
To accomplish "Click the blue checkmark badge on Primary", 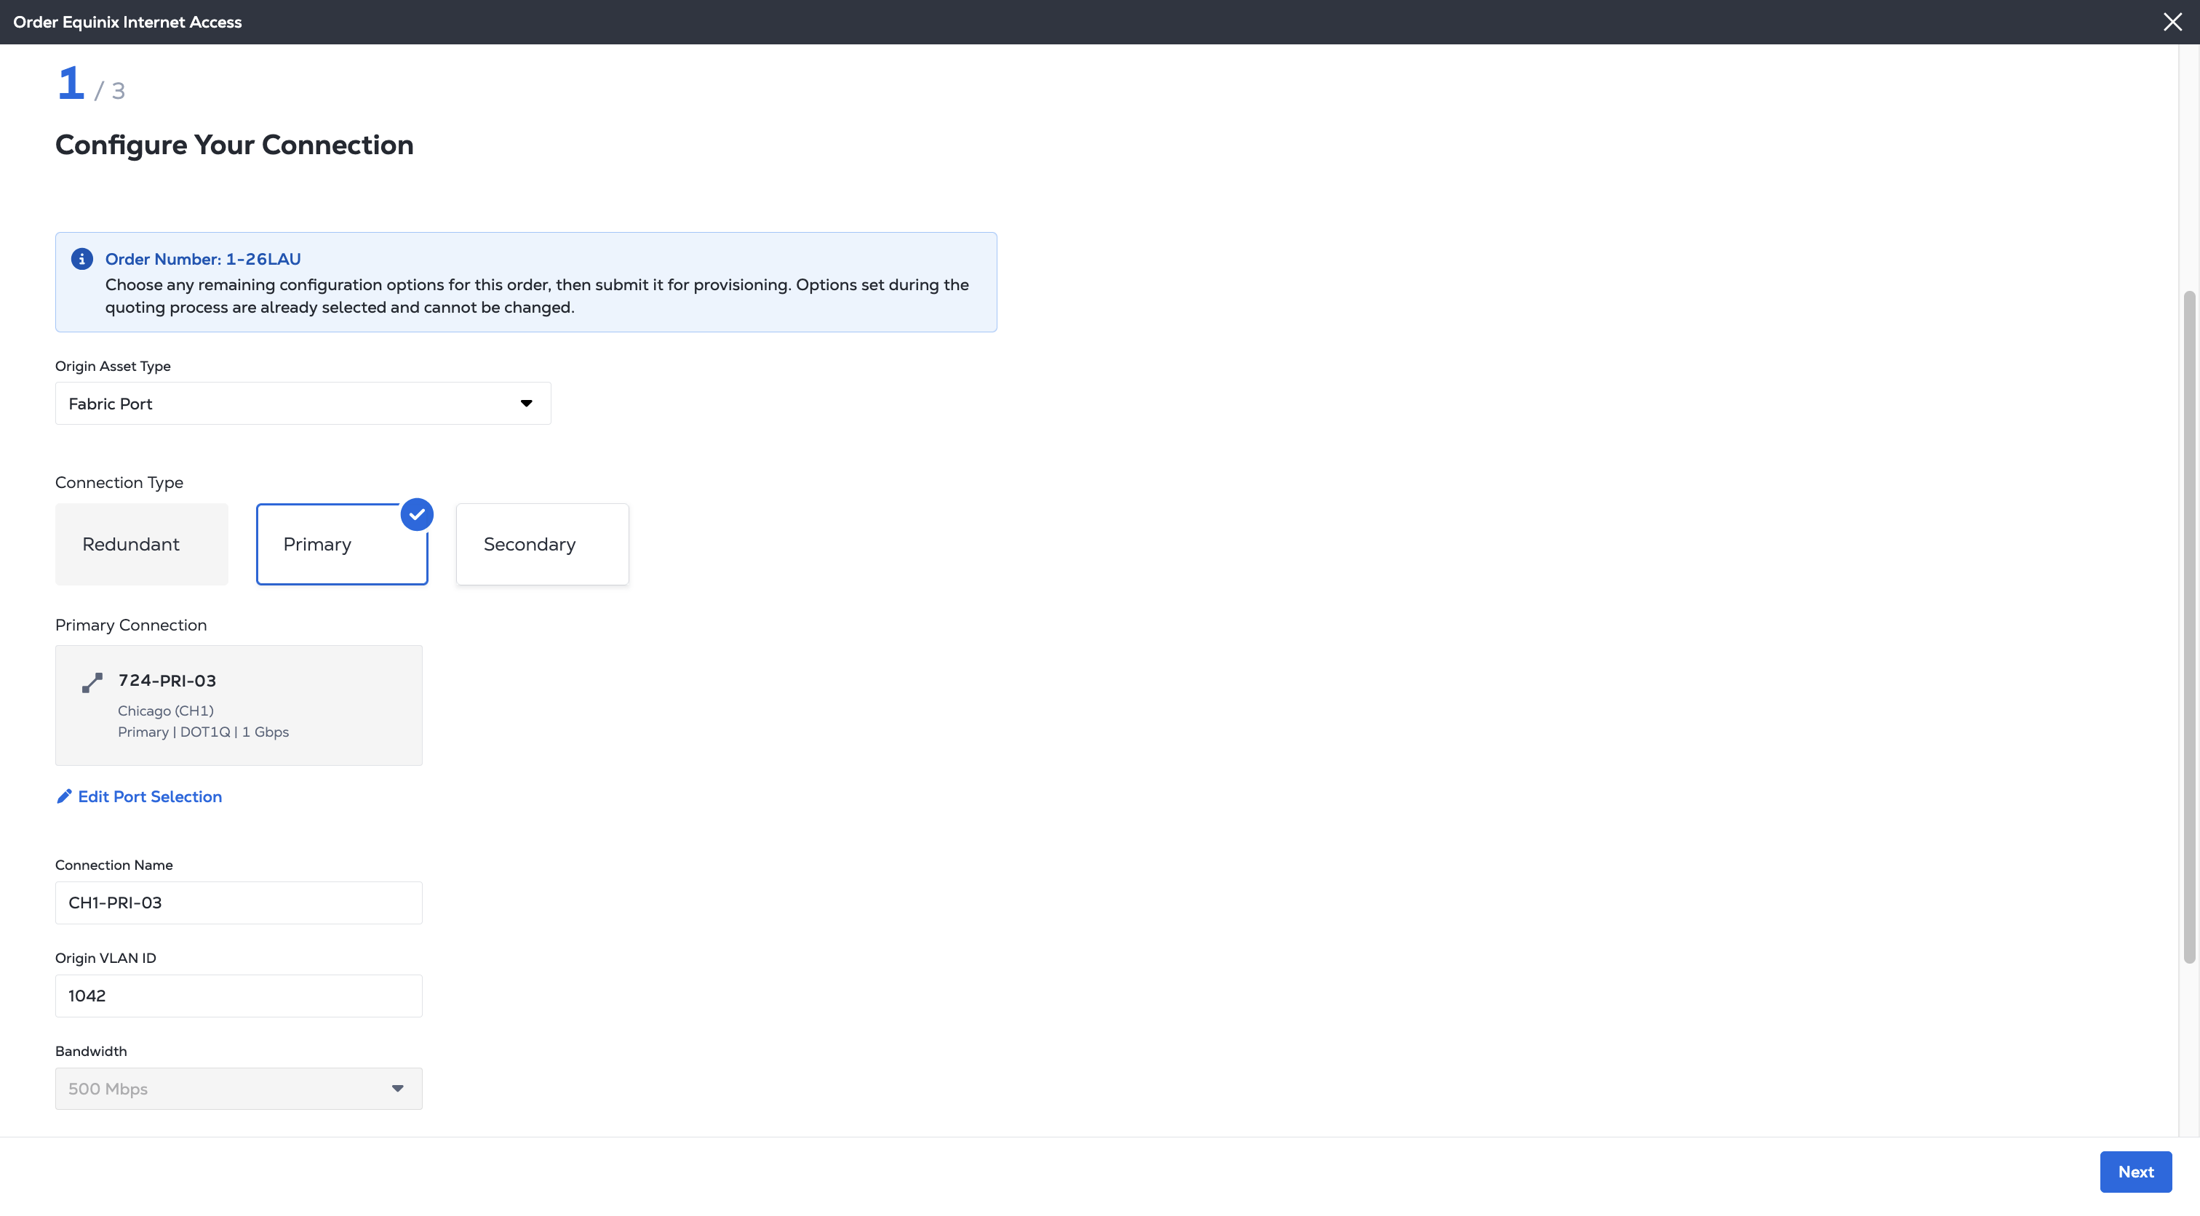I will pyautogui.click(x=417, y=514).
